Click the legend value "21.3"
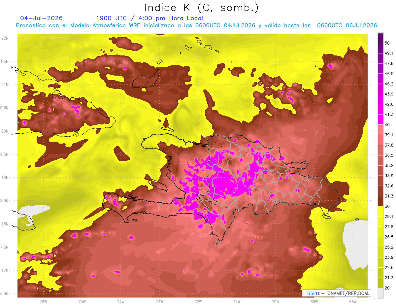 [x=389, y=278]
